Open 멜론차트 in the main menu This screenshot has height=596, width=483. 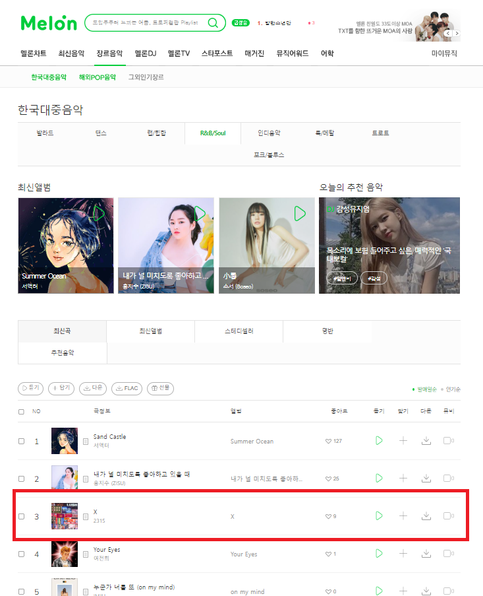[x=34, y=53]
